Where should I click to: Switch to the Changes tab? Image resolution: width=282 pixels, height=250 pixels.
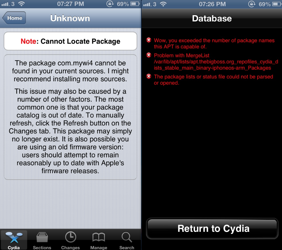(x=71, y=240)
